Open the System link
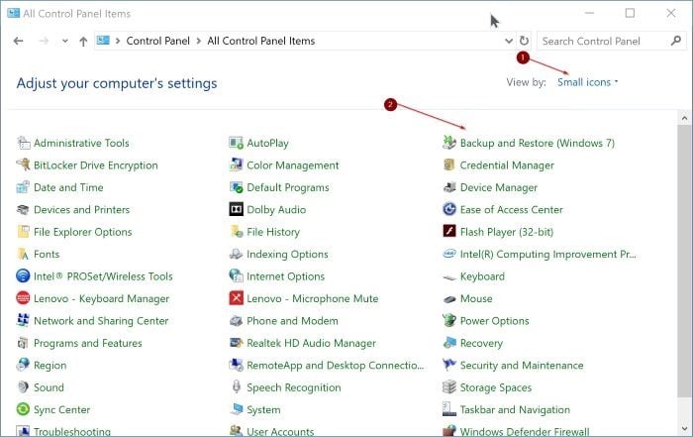The height and width of the screenshot is (437, 693). (263, 409)
